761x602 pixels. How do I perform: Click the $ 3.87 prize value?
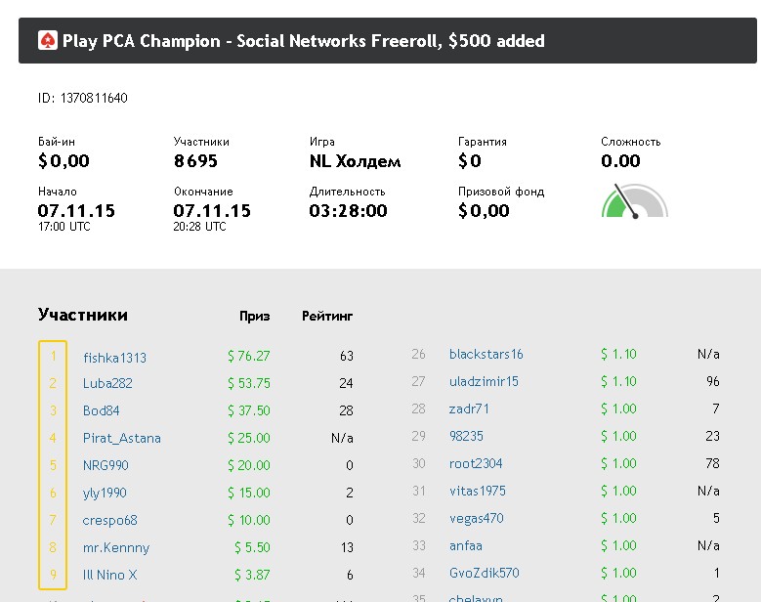point(252,575)
